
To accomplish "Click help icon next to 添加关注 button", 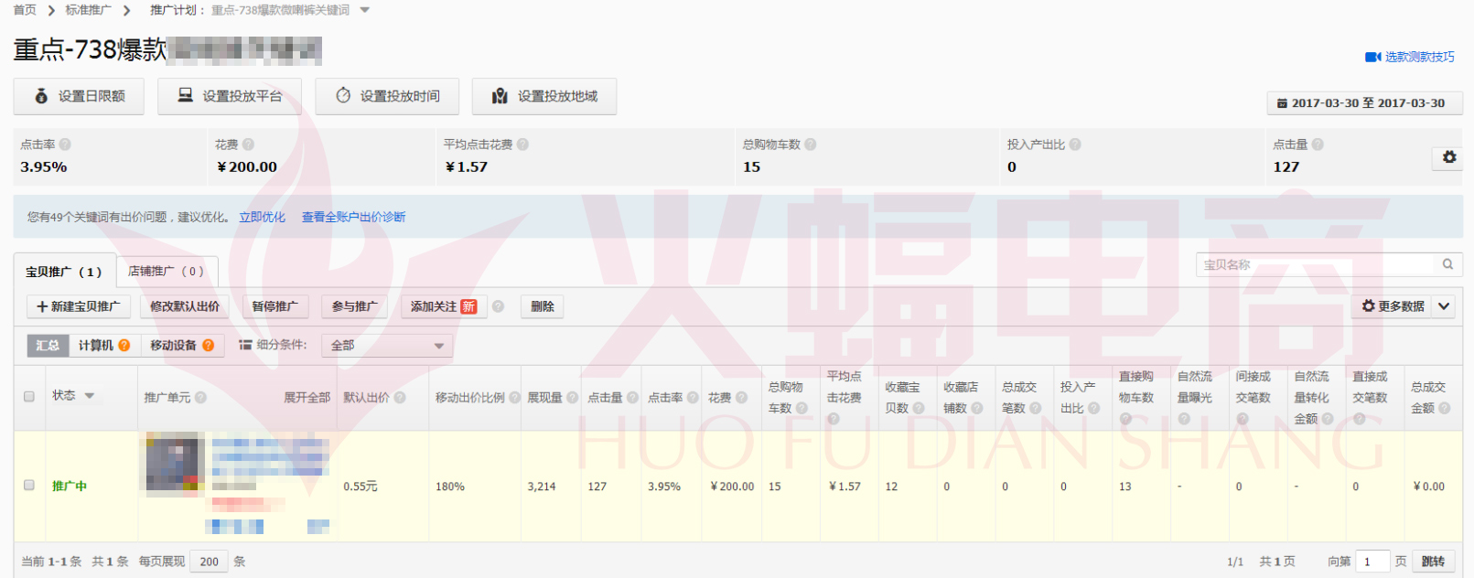I will [499, 306].
